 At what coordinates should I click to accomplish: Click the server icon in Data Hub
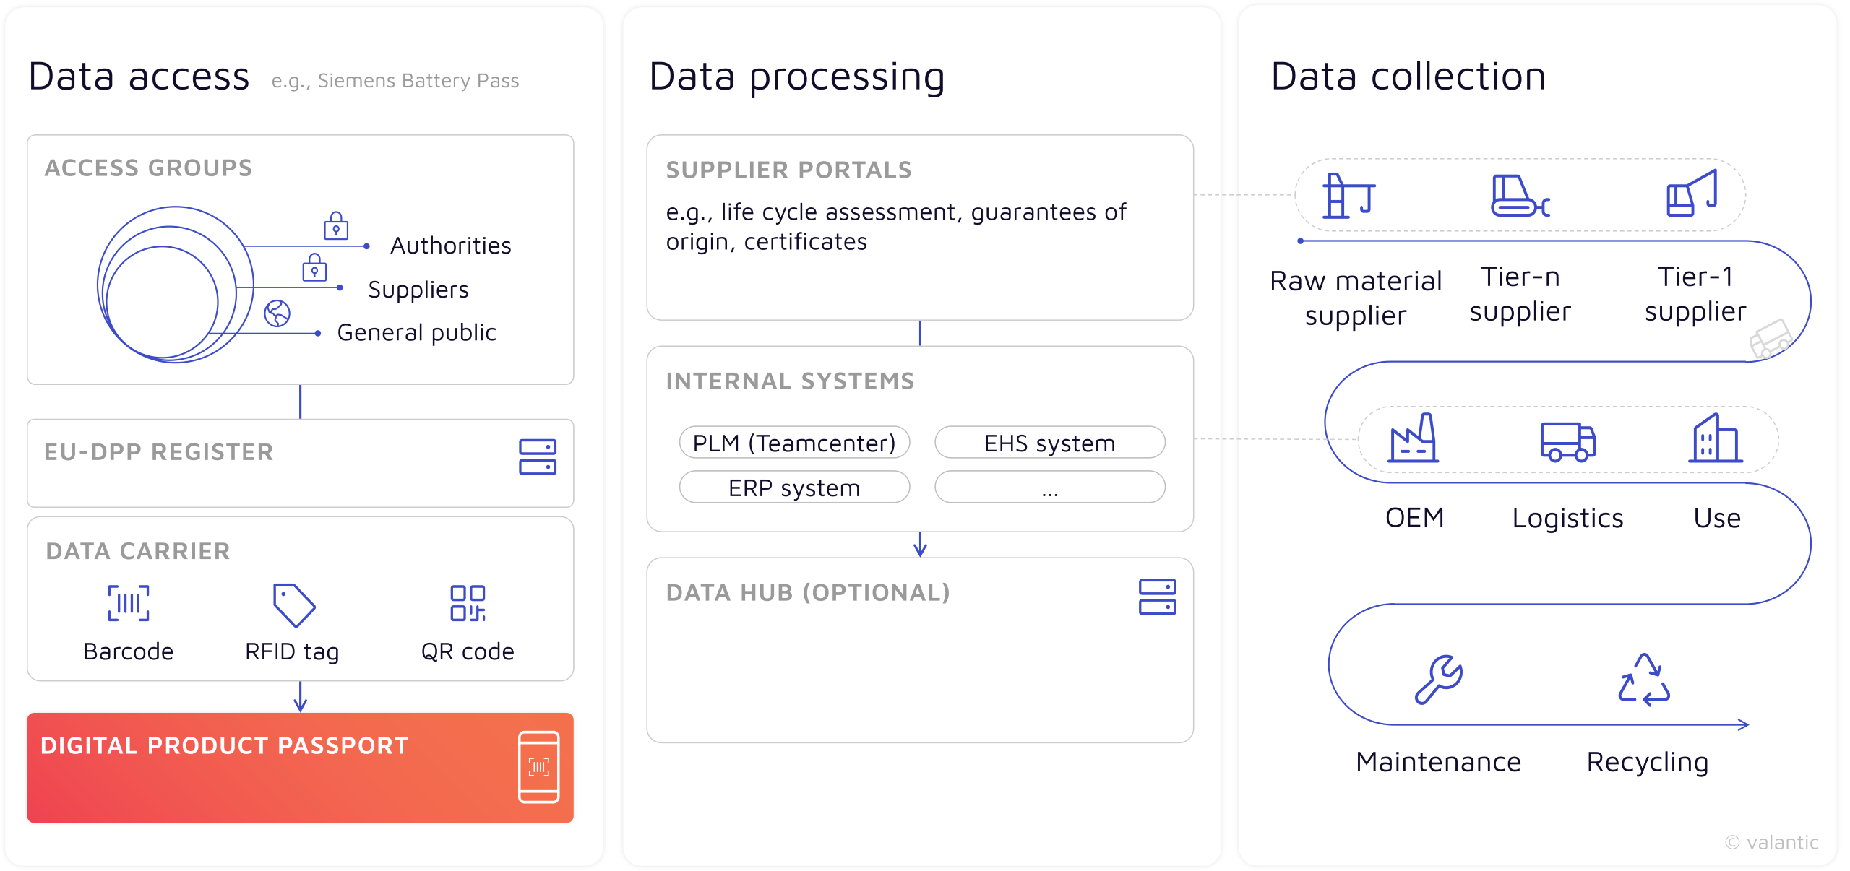click(x=1157, y=597)
